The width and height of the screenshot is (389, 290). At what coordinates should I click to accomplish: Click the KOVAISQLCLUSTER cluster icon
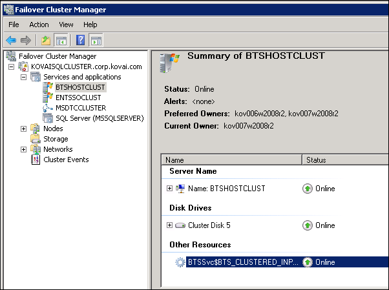click(23, 67)
